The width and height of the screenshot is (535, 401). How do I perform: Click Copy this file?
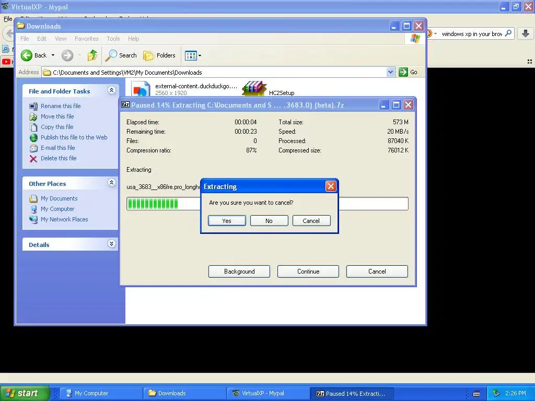point(57,127)
